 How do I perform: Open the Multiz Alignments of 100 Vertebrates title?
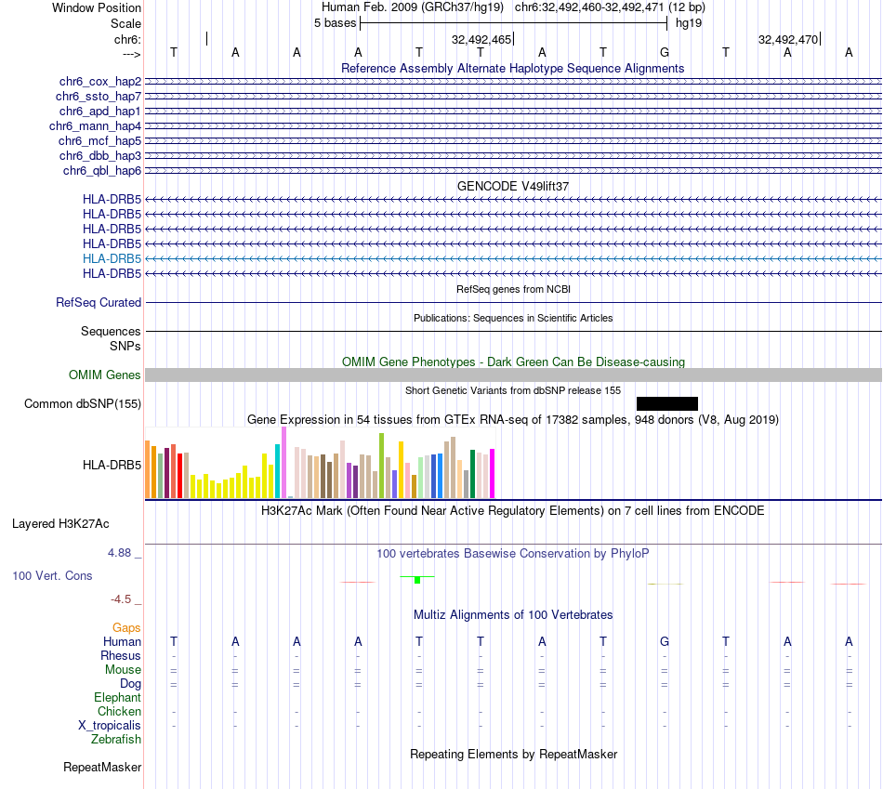point(513,615)
